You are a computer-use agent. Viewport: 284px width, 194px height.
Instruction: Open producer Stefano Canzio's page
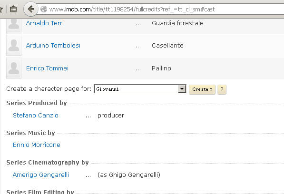(x=36, y=115)
